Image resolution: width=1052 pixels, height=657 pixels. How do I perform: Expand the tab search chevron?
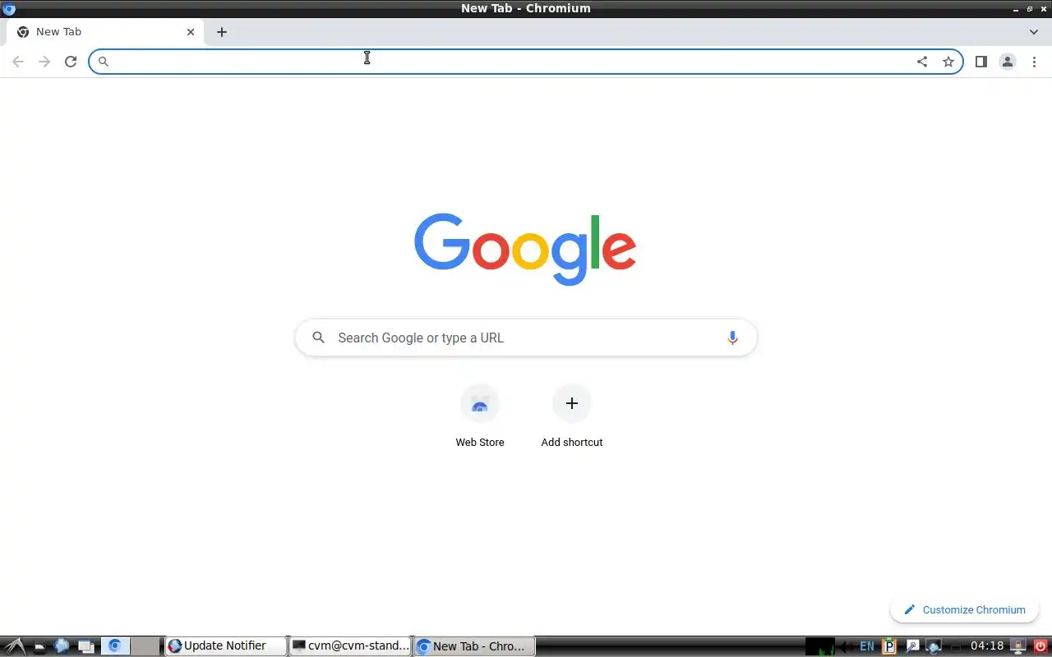1034,32
